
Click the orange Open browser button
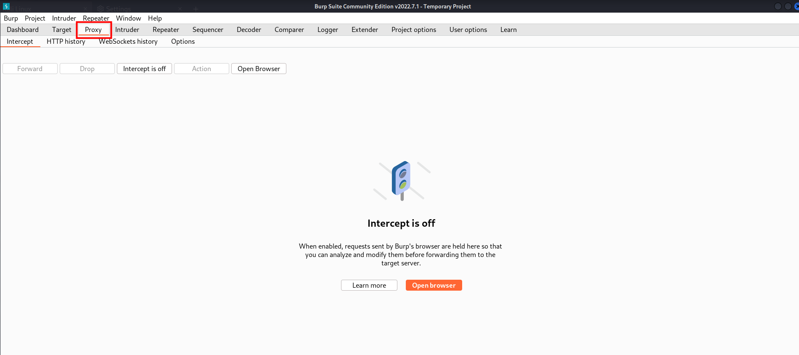[x=434, y=285]
